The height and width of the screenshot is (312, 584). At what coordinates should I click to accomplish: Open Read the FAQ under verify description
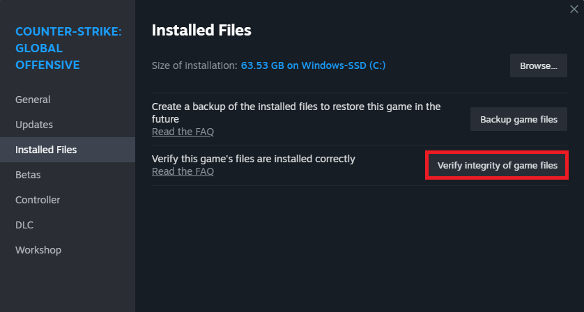(x=183, y=171)
